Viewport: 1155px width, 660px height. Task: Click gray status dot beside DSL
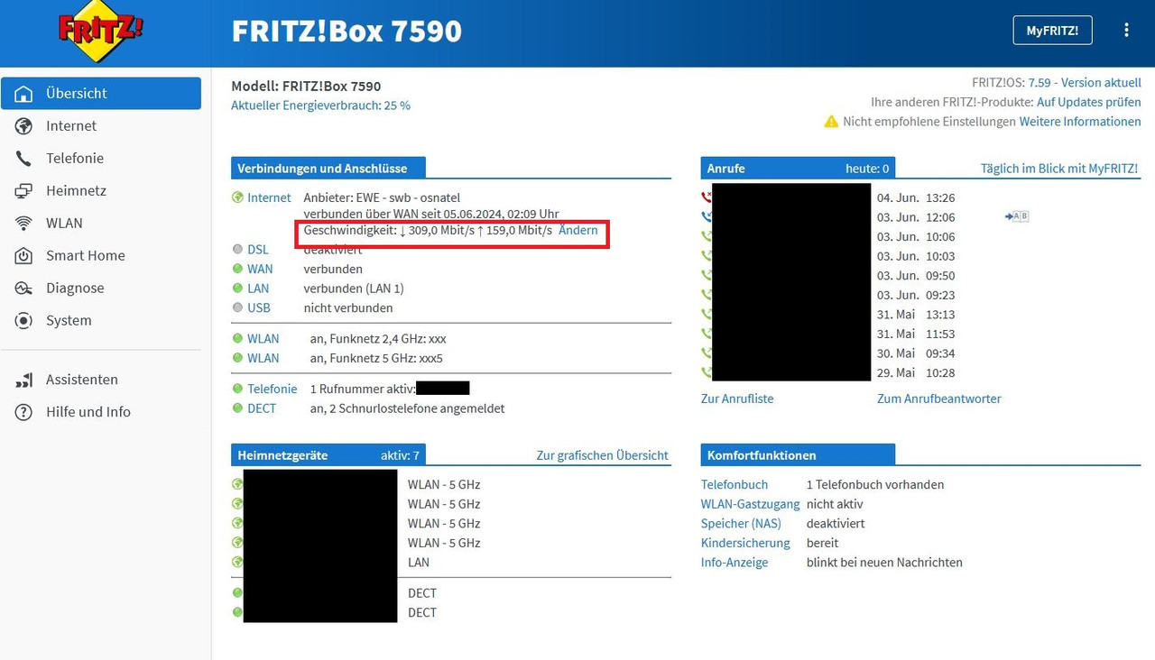click(237, 249)
